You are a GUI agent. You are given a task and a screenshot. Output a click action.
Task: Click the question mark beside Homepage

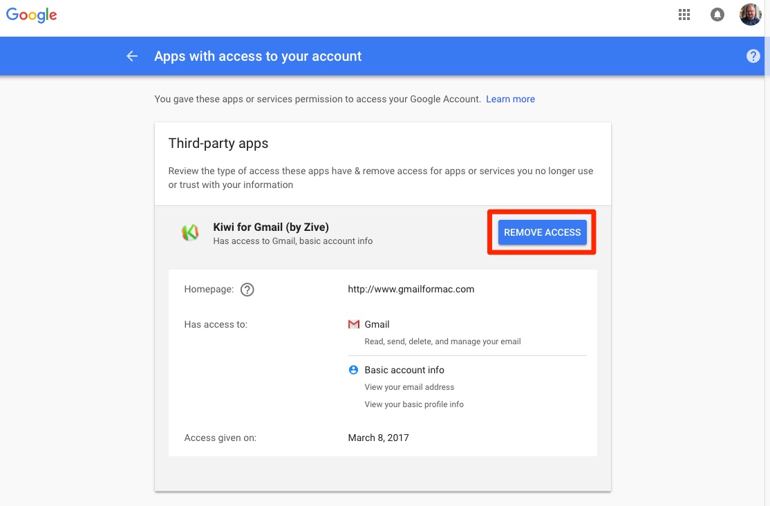tap(247, 290)
